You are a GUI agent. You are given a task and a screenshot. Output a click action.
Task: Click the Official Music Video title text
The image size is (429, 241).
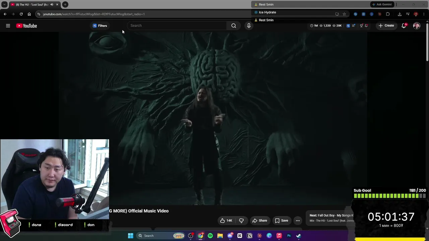[148, 211]
